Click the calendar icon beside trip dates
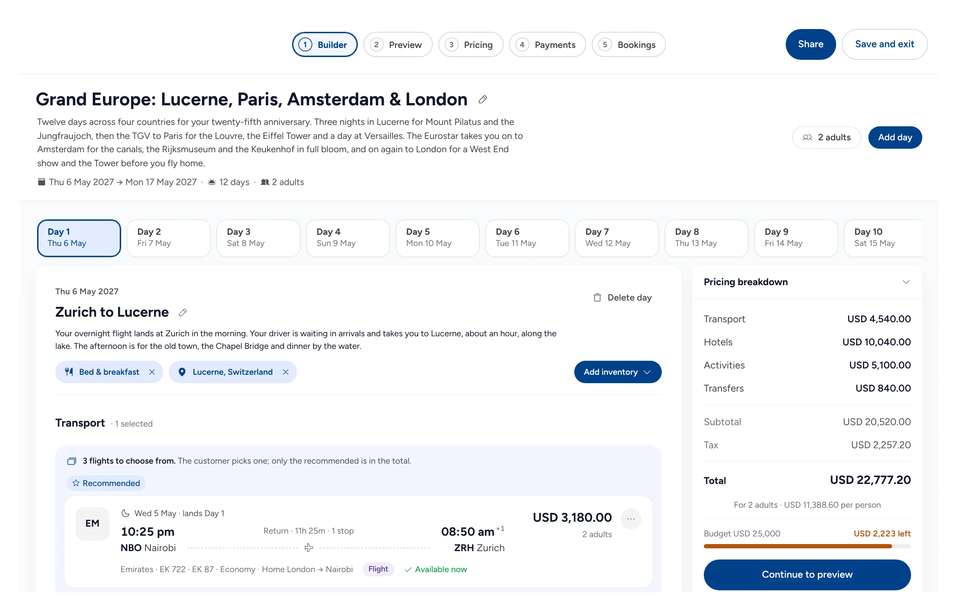The width and height of the screenshot is (958, 612). point(41,182)
